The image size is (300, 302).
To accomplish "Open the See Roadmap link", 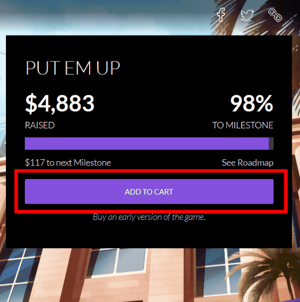I will click(248, 162).
